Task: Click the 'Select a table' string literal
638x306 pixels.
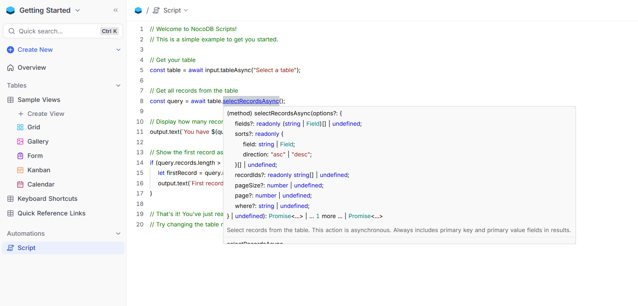Action: click(x=275, y=70)
